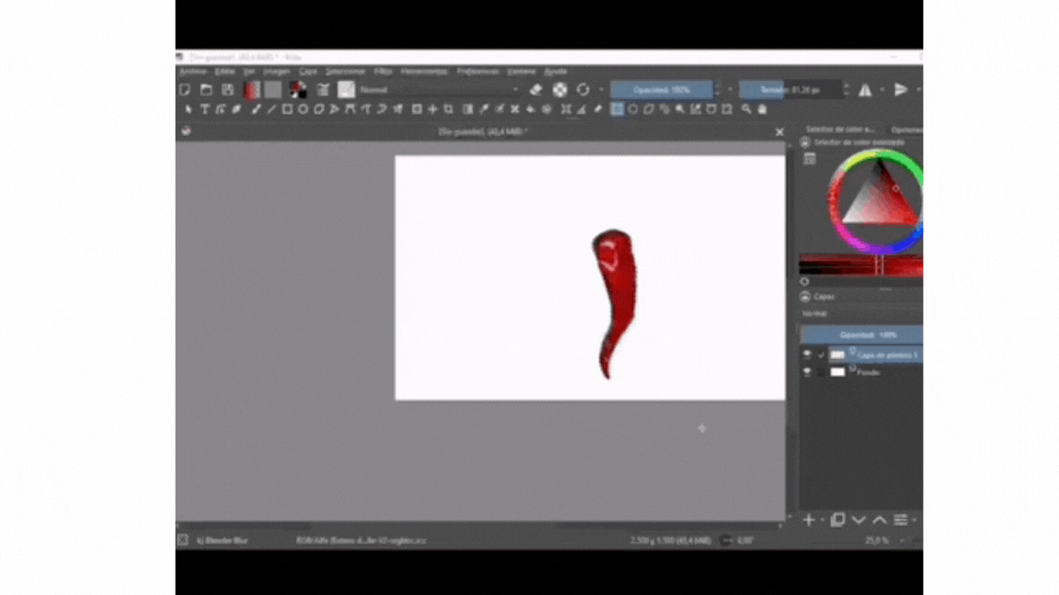Open the Save document icon
The height and width of the screenshot is (595, 1059).
(x=227, y=89)
